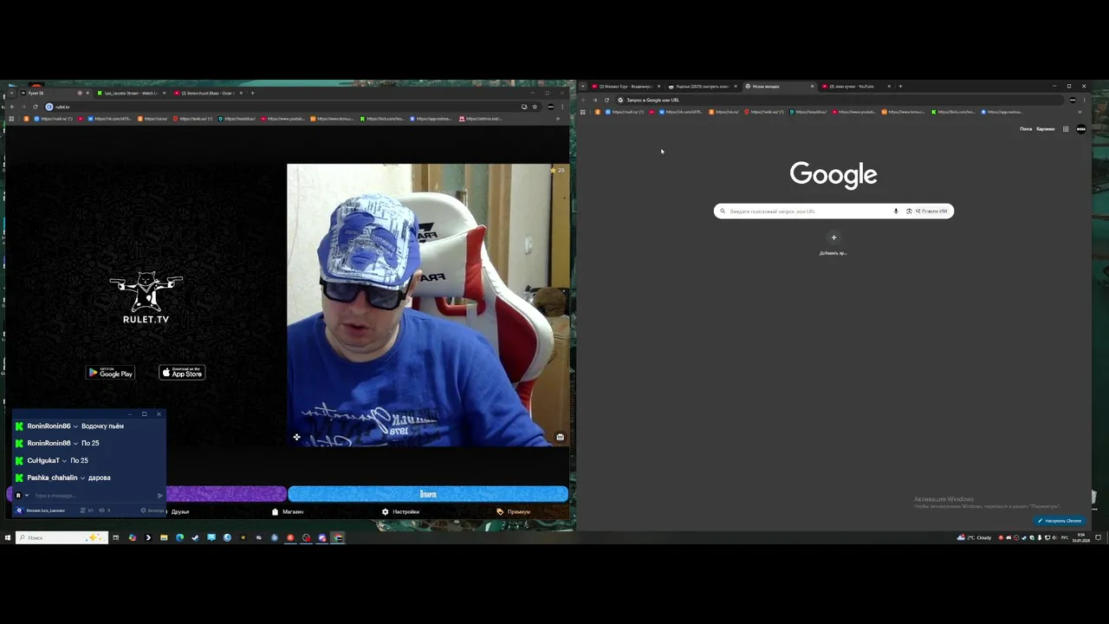Open tab search dropdown in the left browser
1109x624 pixels.
coord(10,93)
